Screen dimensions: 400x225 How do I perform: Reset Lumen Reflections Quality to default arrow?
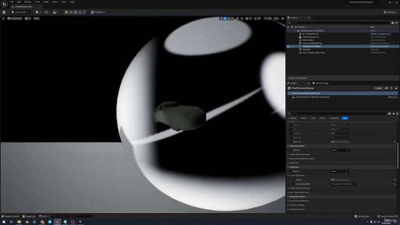pyautogui.click(x=394, y=180)
